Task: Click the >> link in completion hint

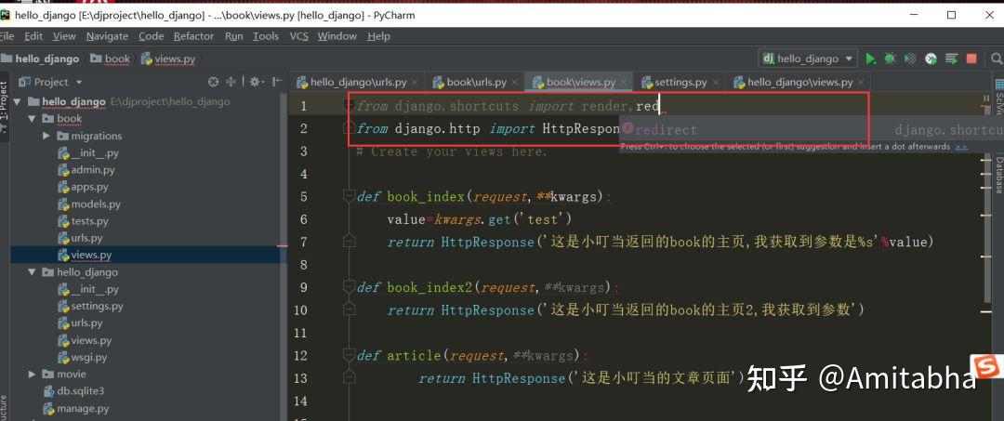Action: point(961,147)
